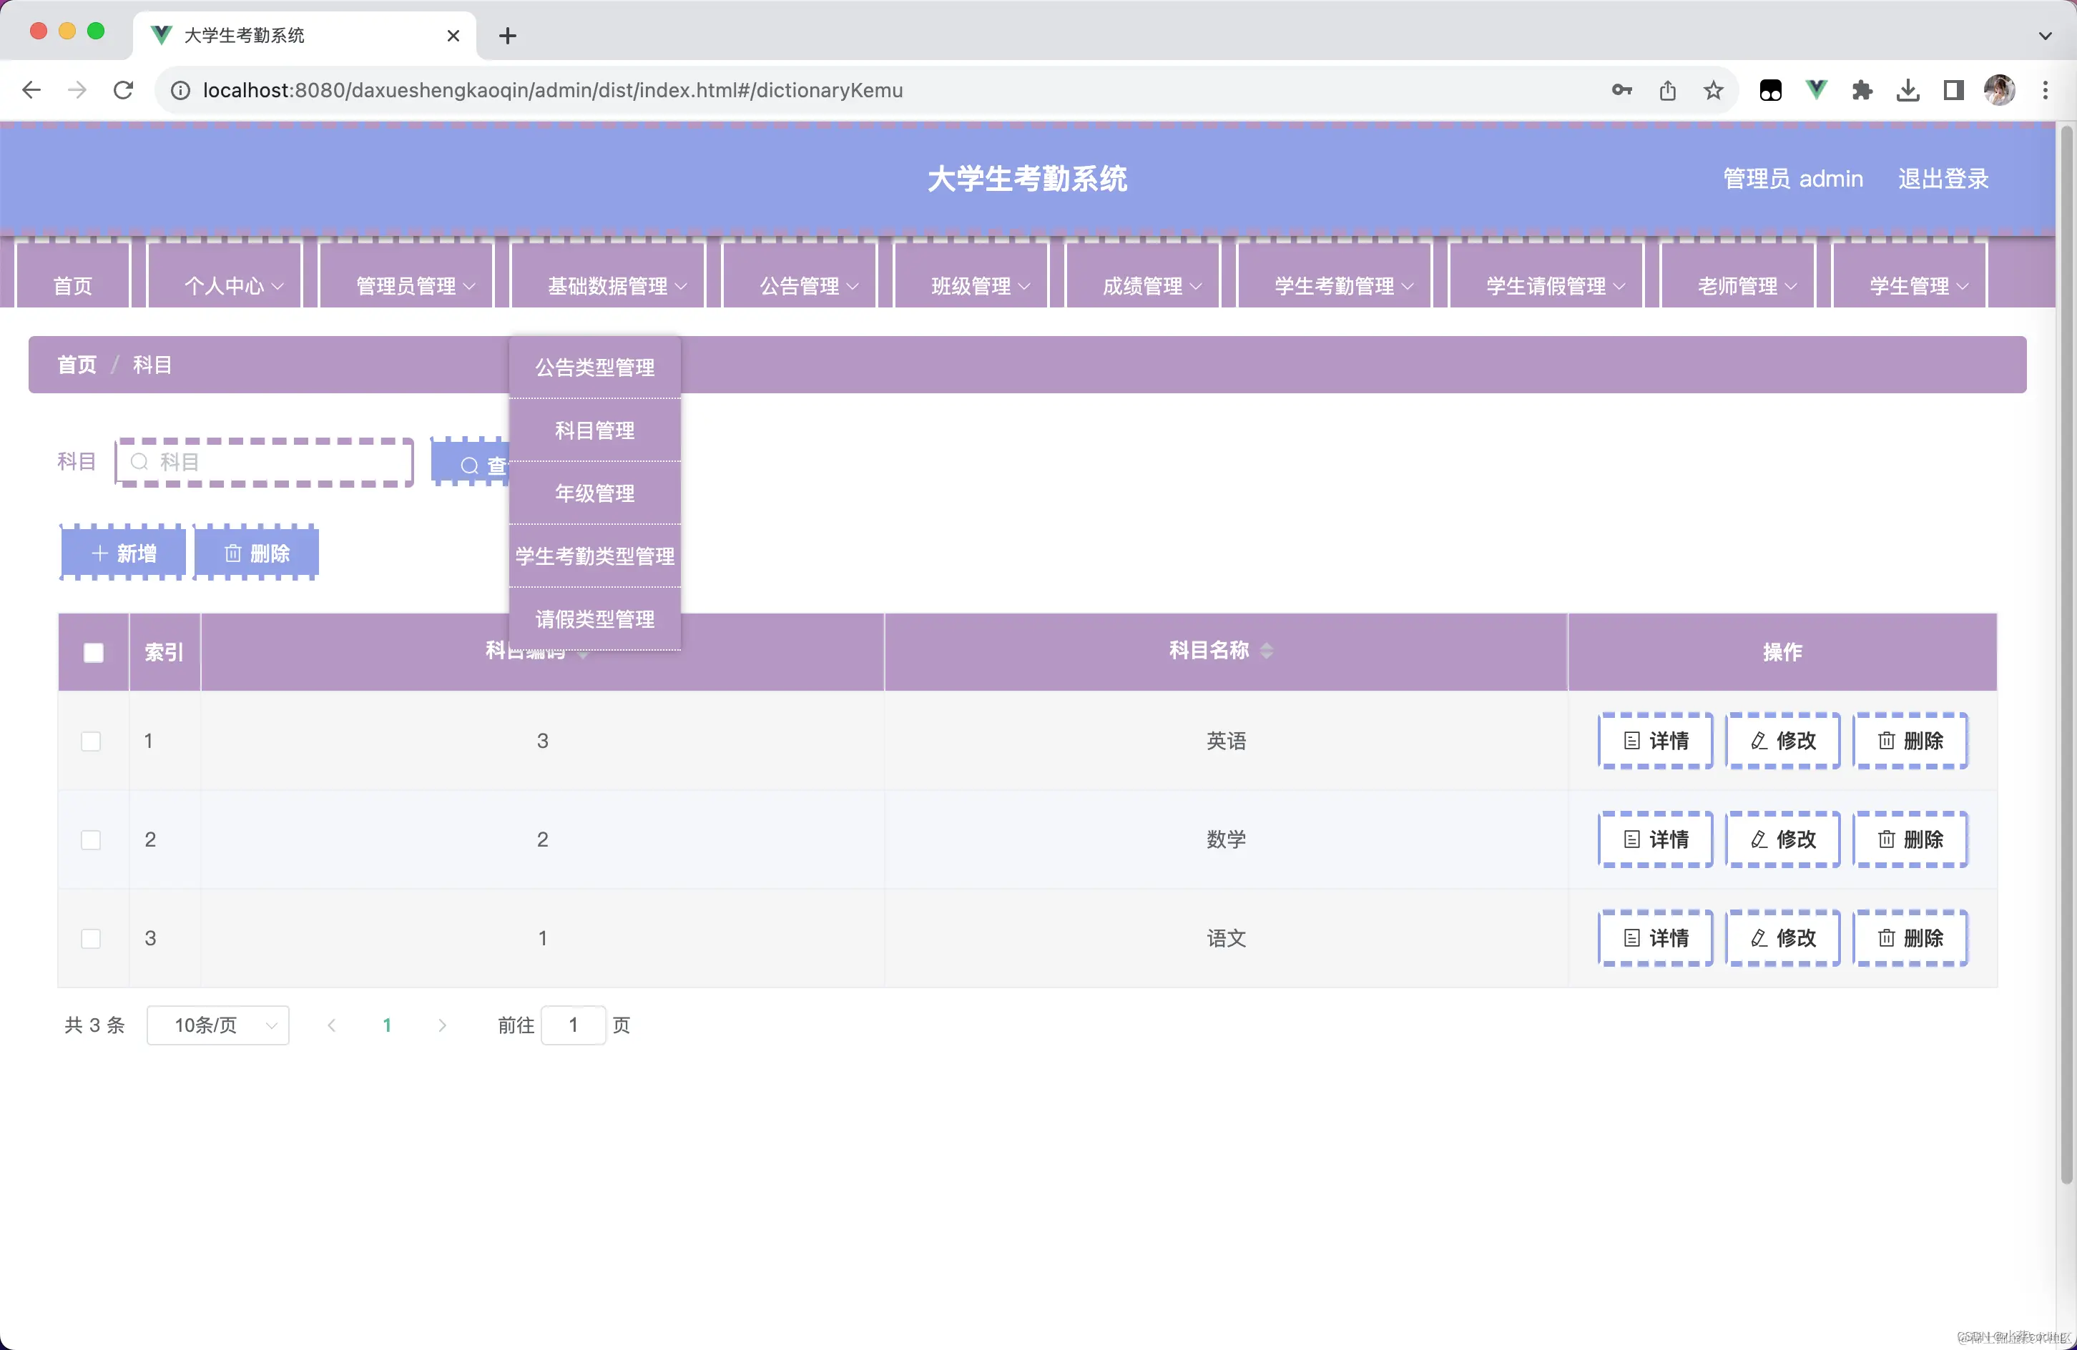Choose 请假类型管理 menu entry

pos(594,619)
